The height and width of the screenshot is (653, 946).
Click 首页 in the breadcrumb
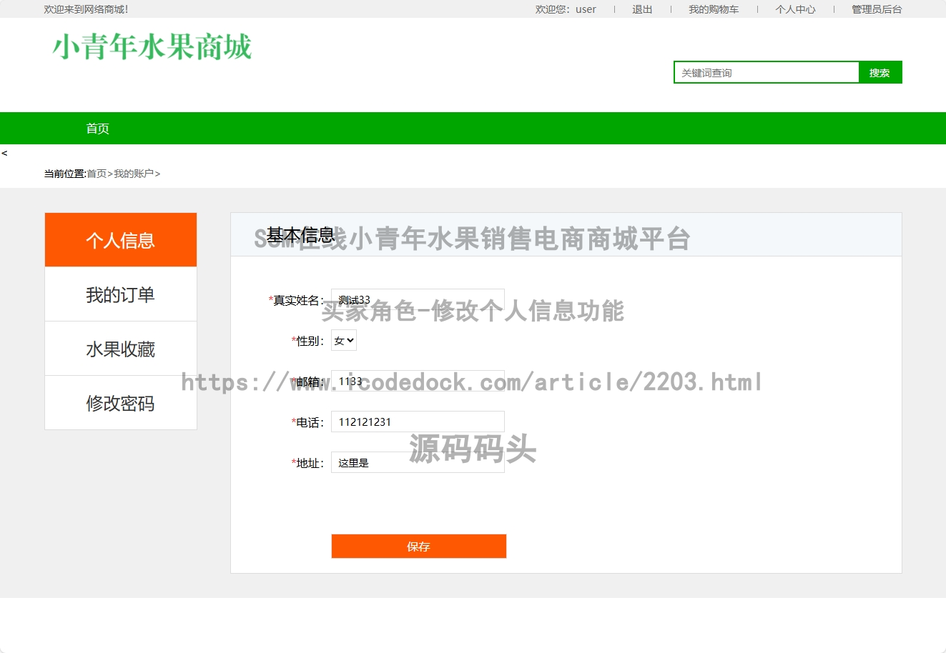coord(97,174)
